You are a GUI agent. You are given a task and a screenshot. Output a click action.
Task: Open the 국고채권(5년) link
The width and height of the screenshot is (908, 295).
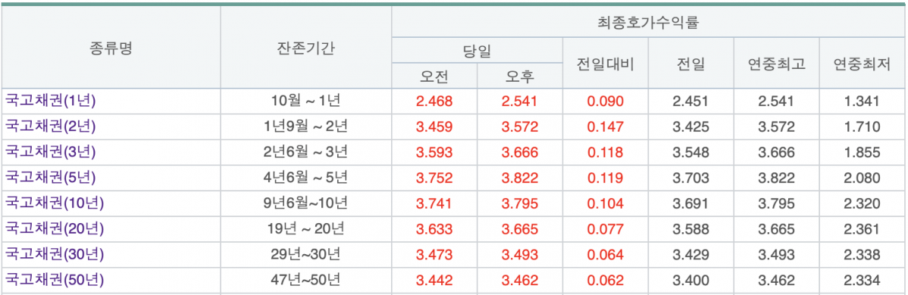pyautogui.click(x=50, y=178)
